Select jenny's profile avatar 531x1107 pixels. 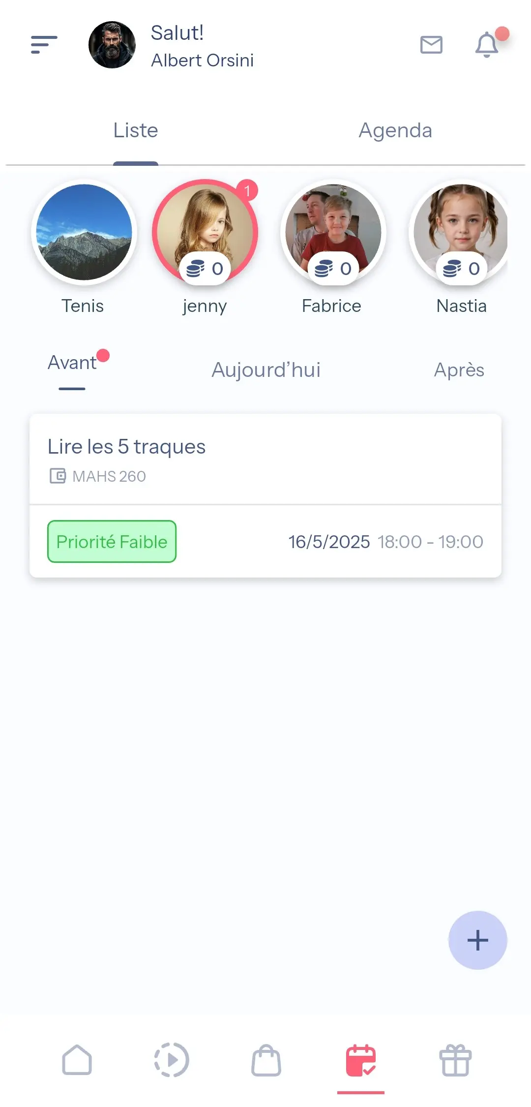tap(205, 232)
